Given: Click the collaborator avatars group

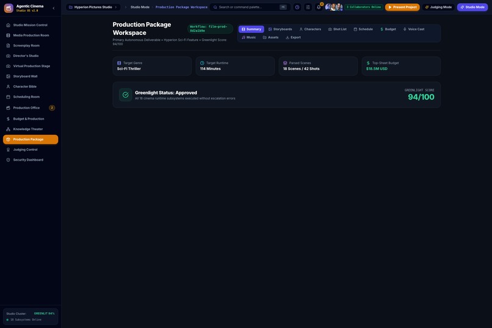Looking at the screenshot, I should pyautogui.click(x=334, y=7).
